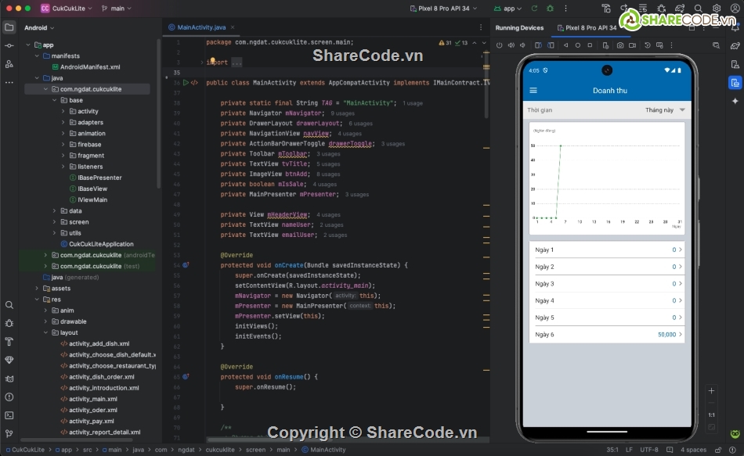Click the Sync Project with Gradle elephant icon
The height and width of the screenshot is (456, 744).
click(x=680, y=9)
